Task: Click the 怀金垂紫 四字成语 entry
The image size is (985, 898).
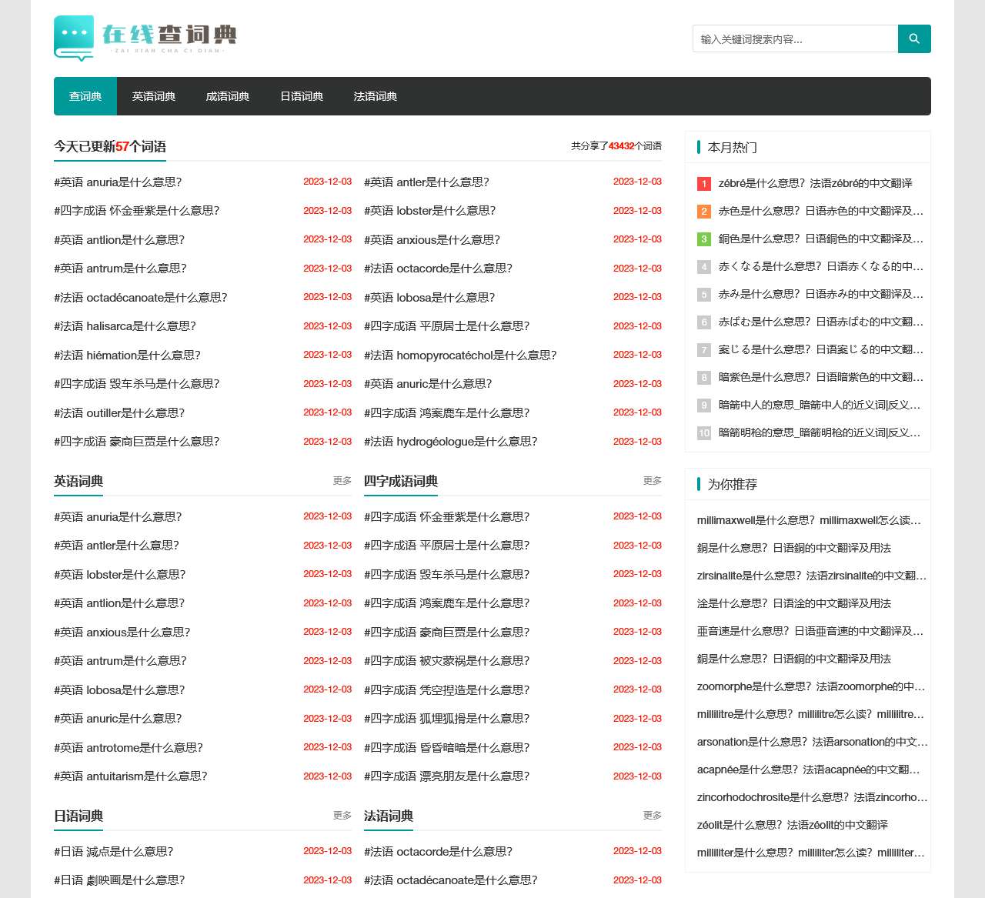Action: tap(137, 210)
